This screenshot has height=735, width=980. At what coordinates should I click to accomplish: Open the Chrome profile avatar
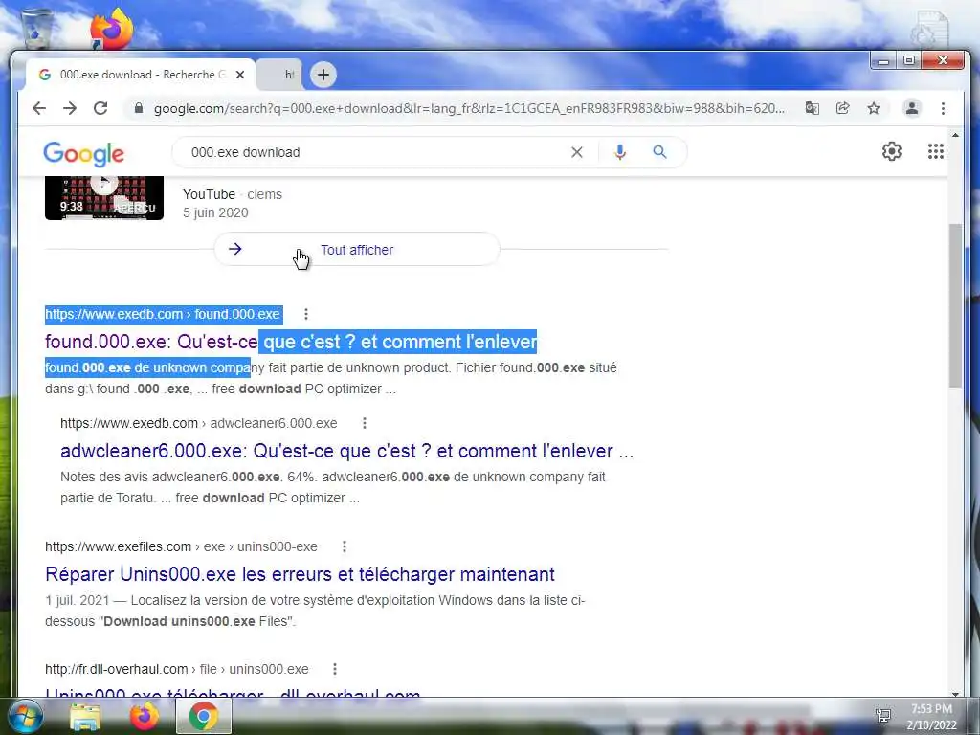pos(912,108)
